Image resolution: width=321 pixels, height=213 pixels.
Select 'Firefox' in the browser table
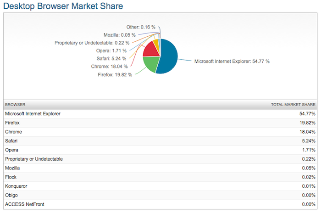12,123
